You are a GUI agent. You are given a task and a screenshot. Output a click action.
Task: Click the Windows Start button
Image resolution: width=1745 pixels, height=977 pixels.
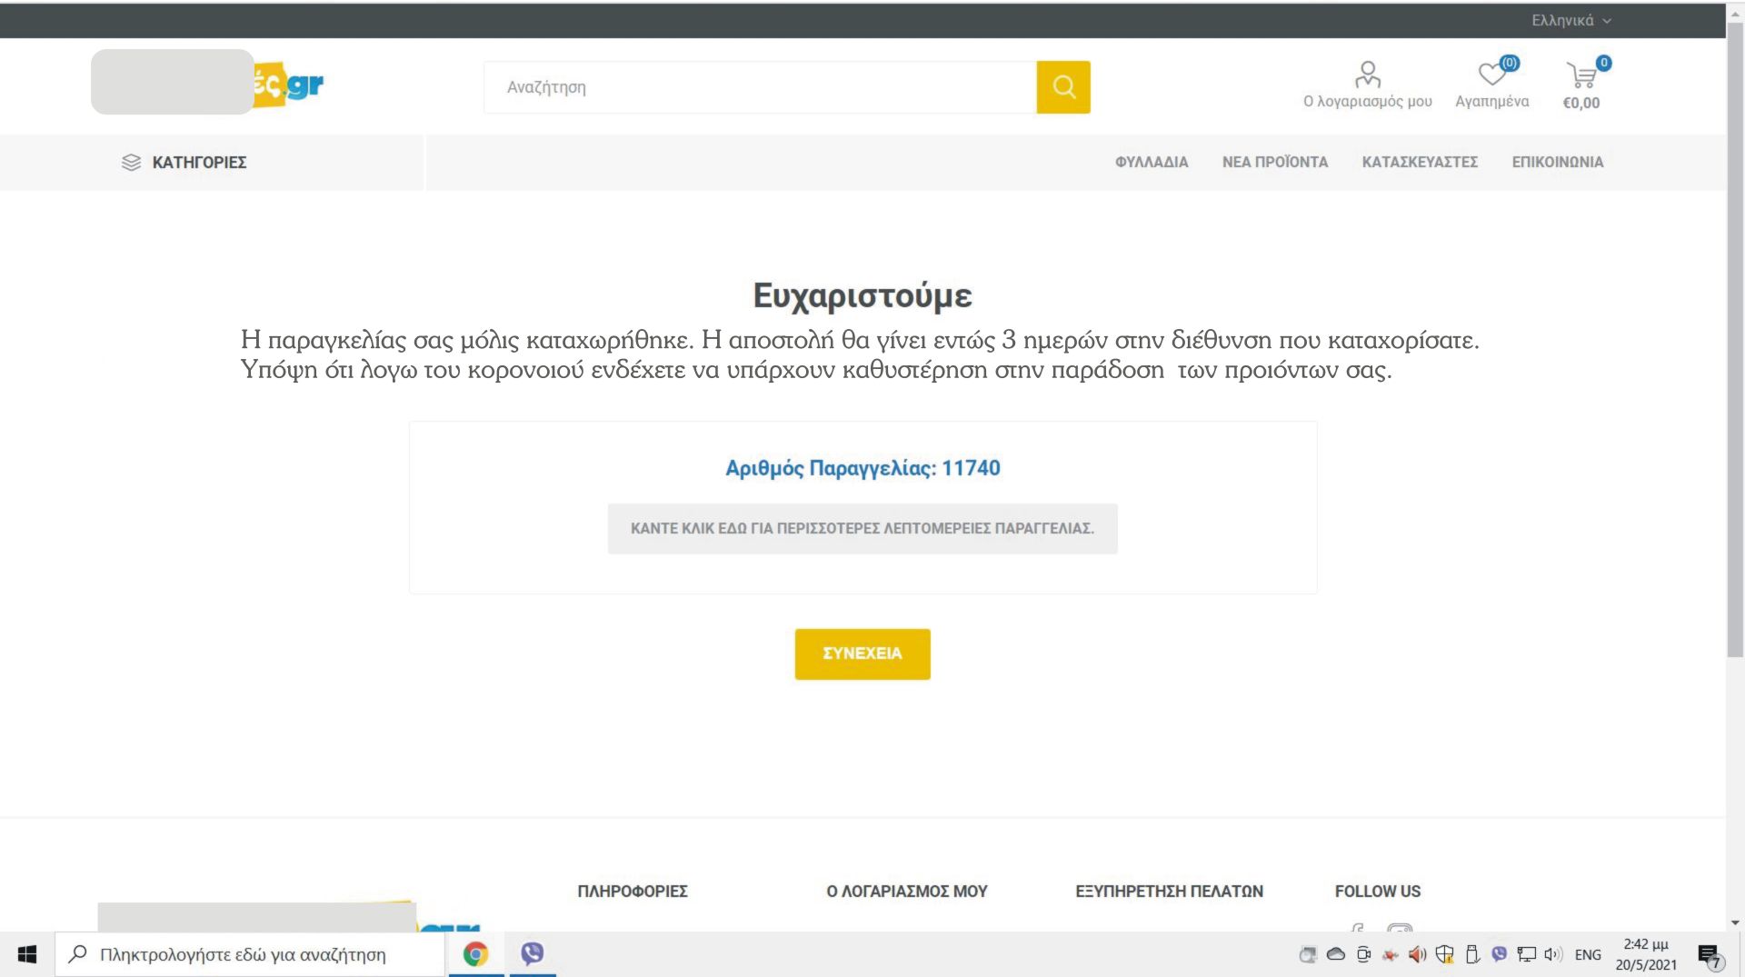pos(27,954)
